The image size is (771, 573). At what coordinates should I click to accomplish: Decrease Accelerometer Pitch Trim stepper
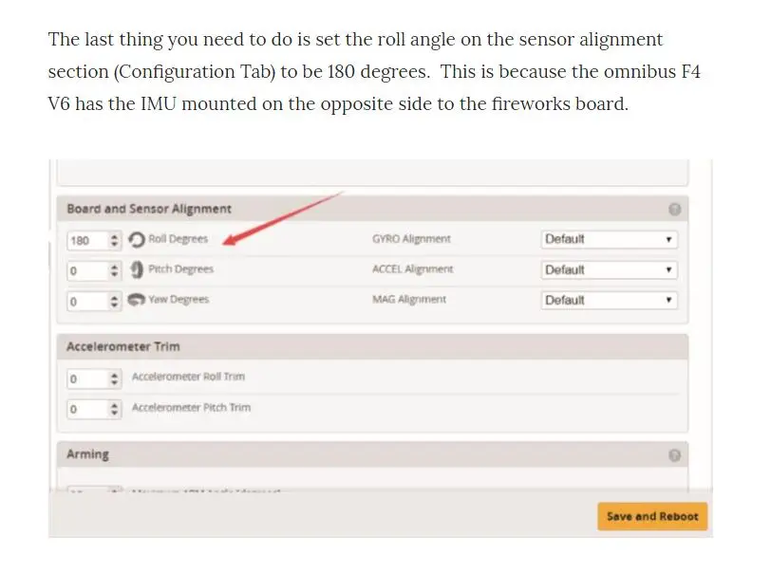coord(114,413)
